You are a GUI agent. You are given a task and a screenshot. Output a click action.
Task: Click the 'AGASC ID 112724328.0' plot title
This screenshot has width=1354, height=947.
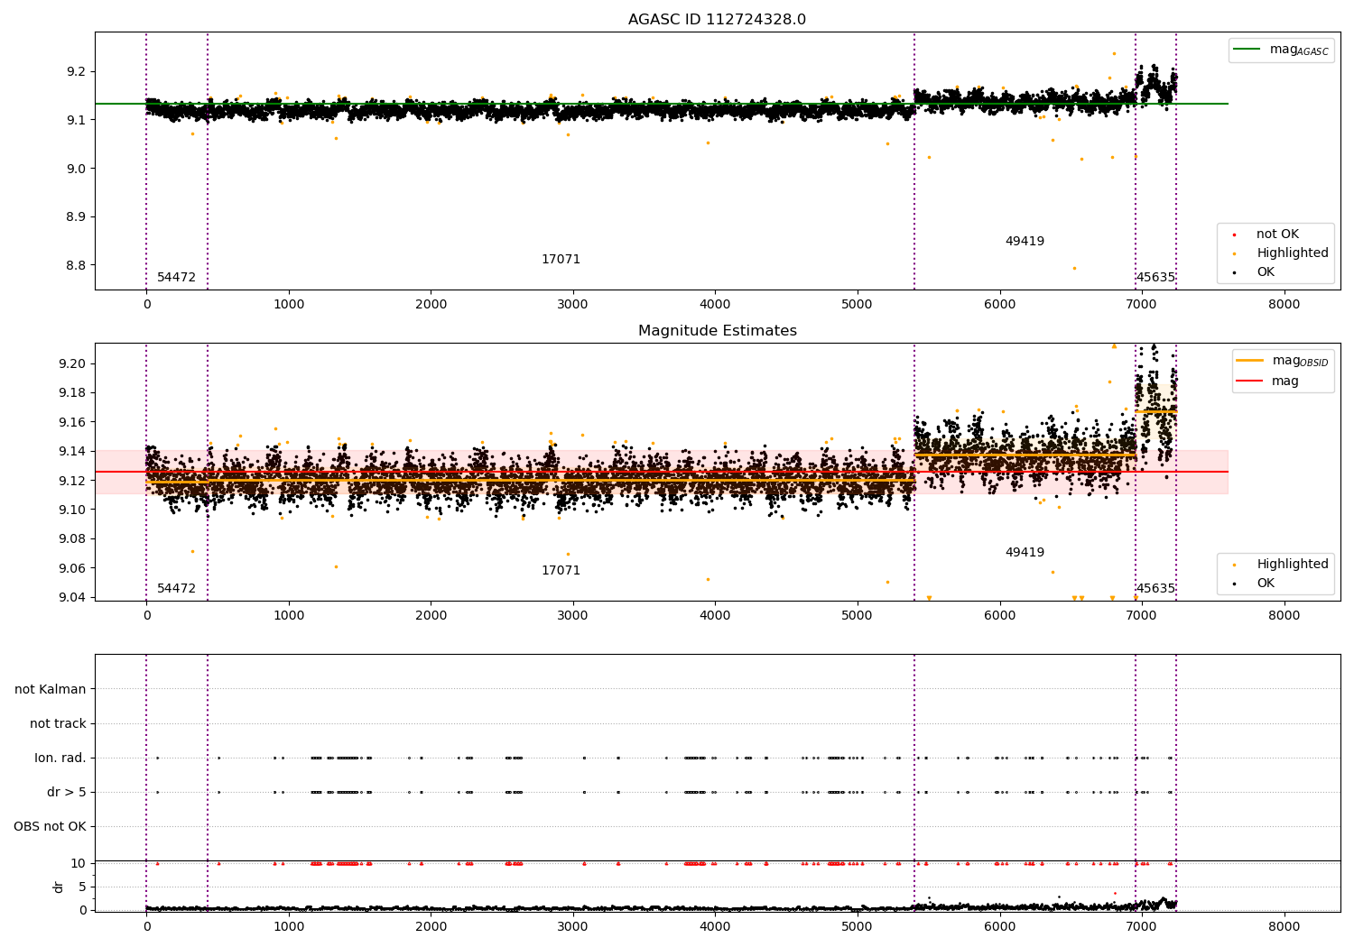717,20
